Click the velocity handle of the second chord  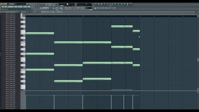click(x=54, y=96)
